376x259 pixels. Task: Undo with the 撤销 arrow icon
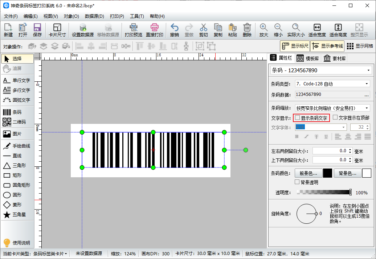pos(174,30)
